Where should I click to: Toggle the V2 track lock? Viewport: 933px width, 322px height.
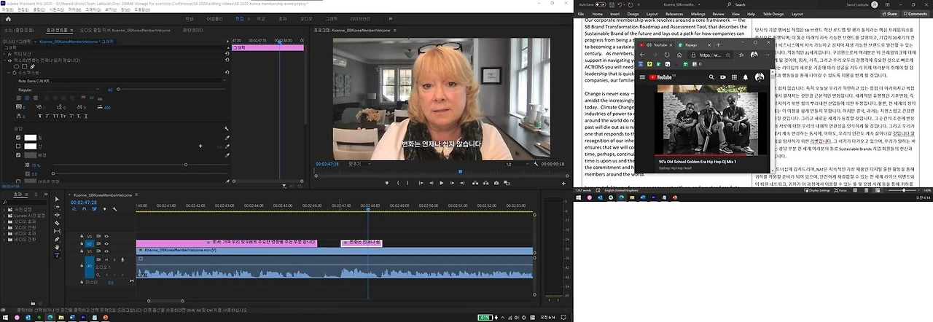point(82,244)
